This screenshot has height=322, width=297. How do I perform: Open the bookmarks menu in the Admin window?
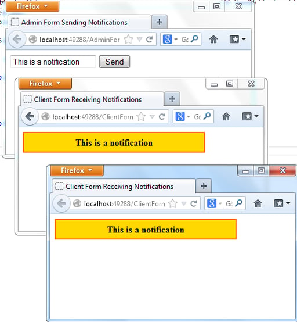click(x=238, y=39)
